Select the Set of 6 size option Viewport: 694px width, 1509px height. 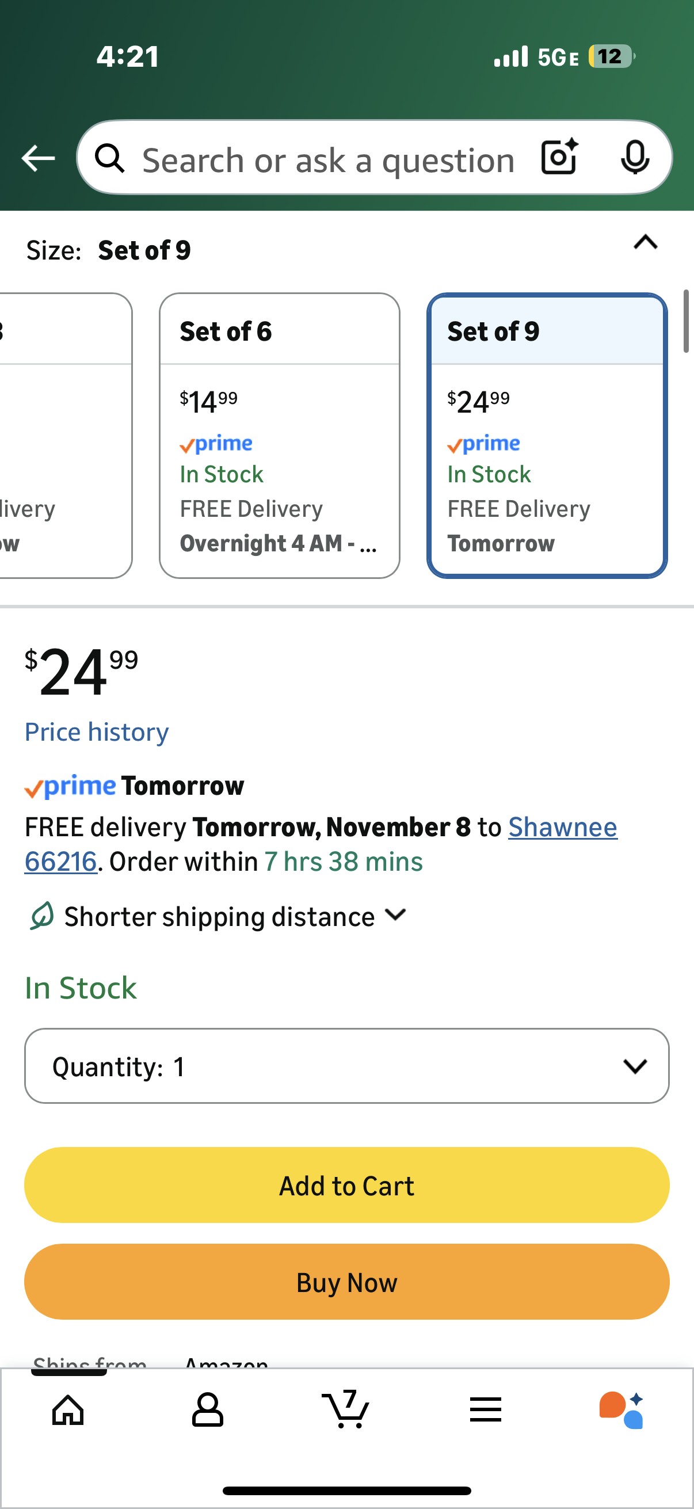[x=279, y=435]
